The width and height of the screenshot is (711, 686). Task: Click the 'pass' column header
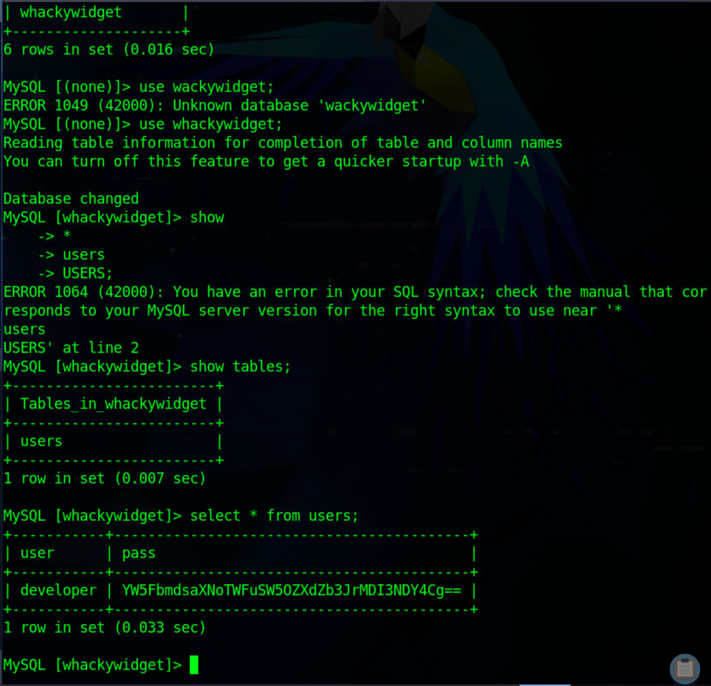pos(138,553)
